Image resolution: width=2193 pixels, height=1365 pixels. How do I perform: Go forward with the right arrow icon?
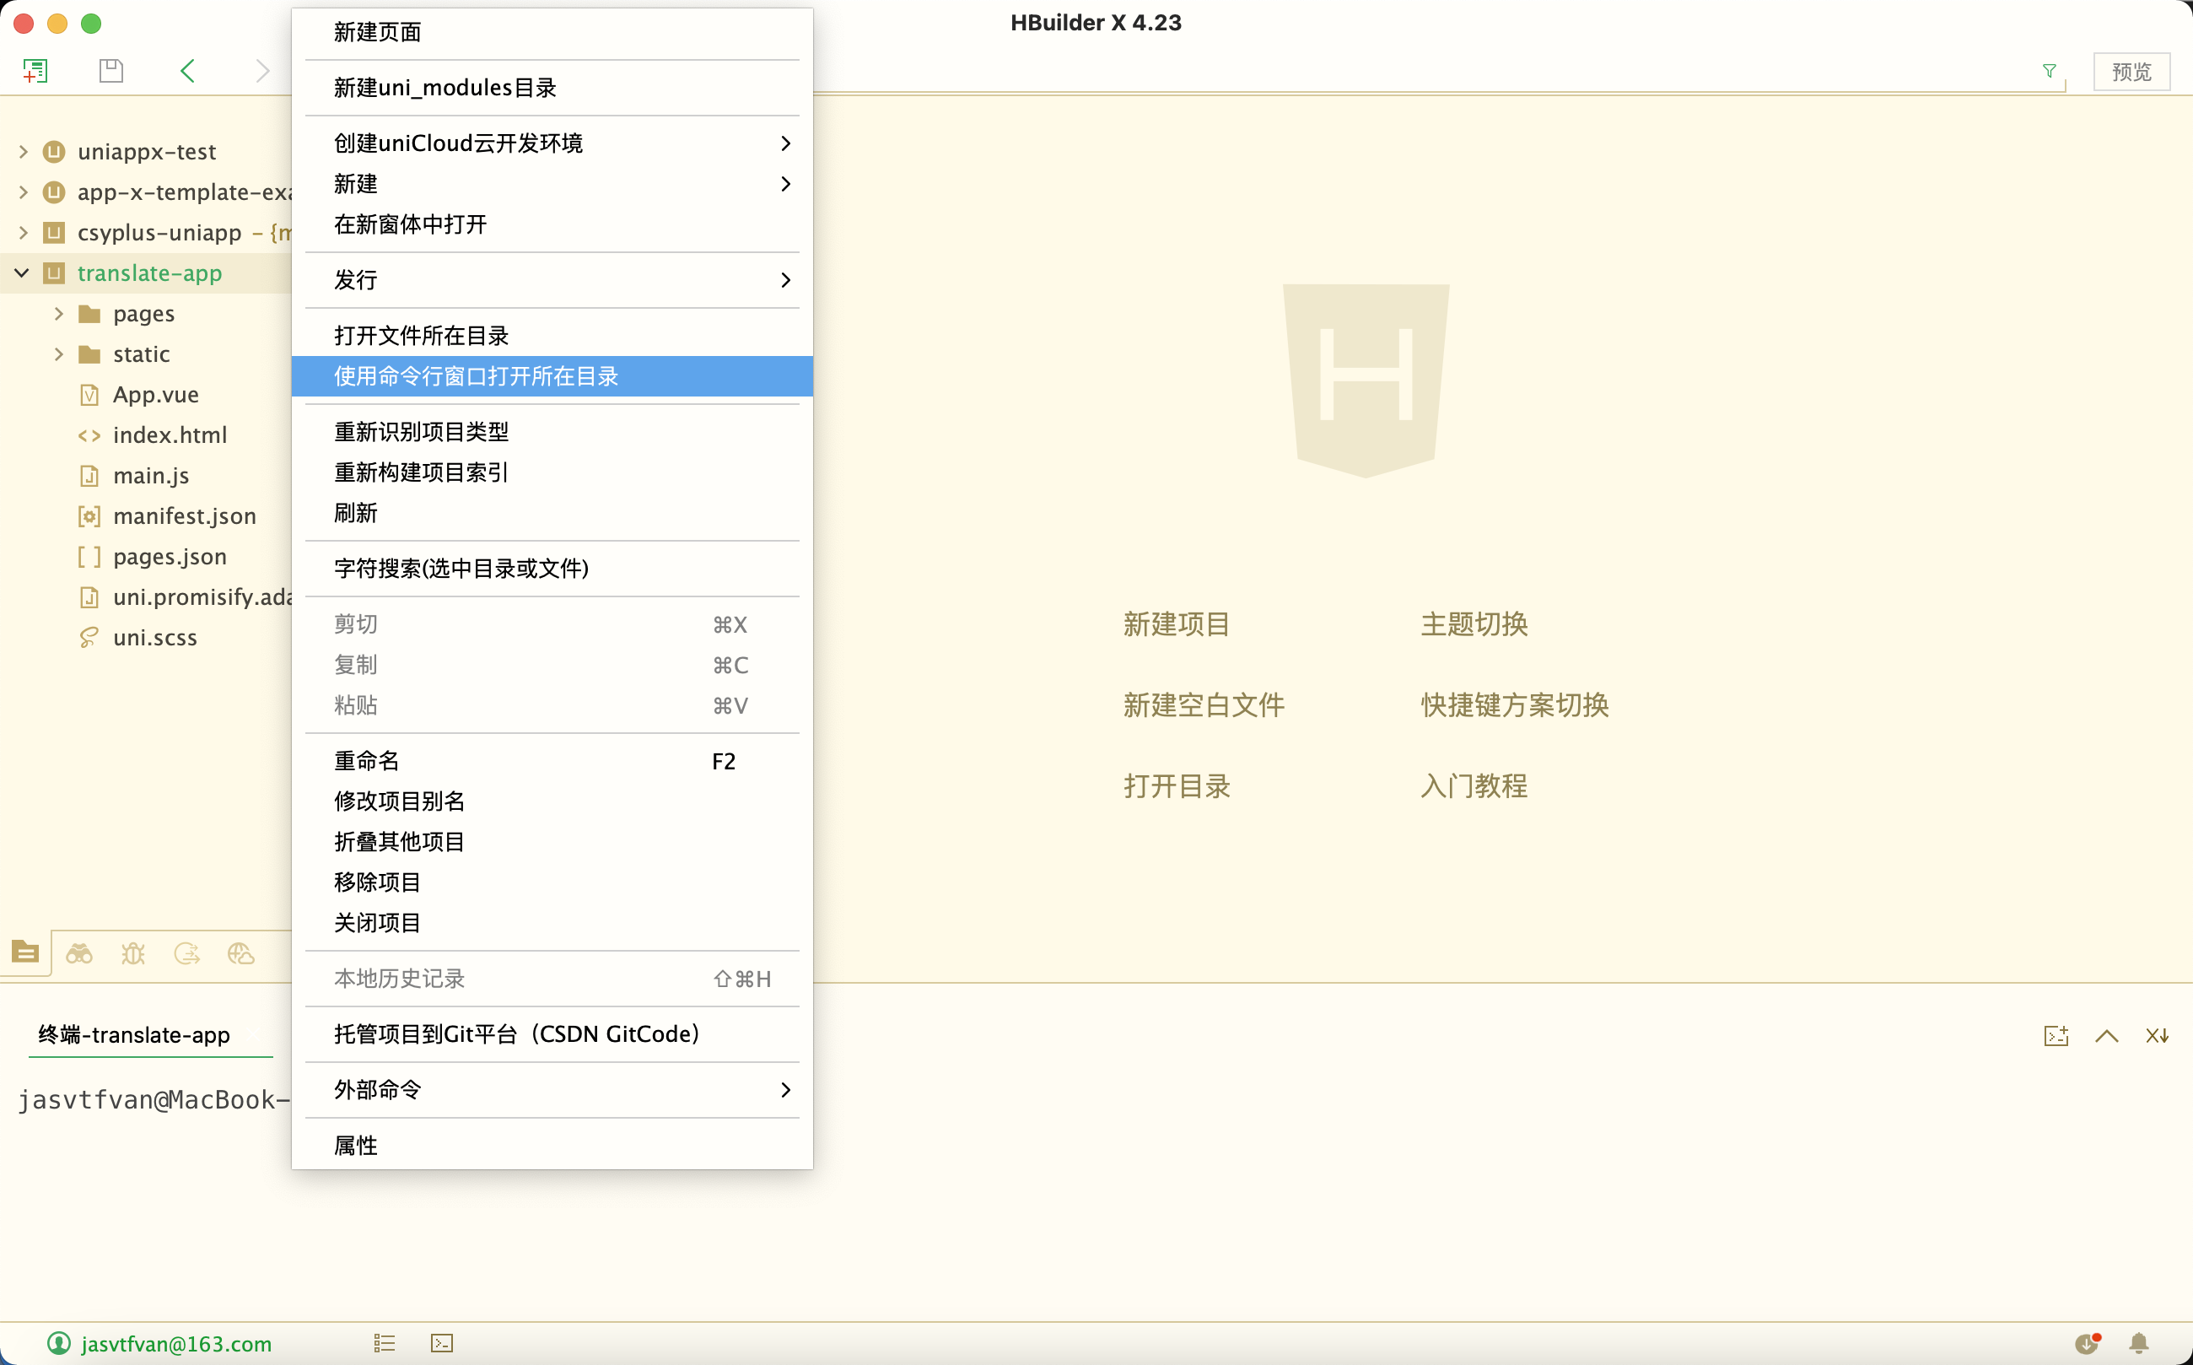[x=261, y=70]
